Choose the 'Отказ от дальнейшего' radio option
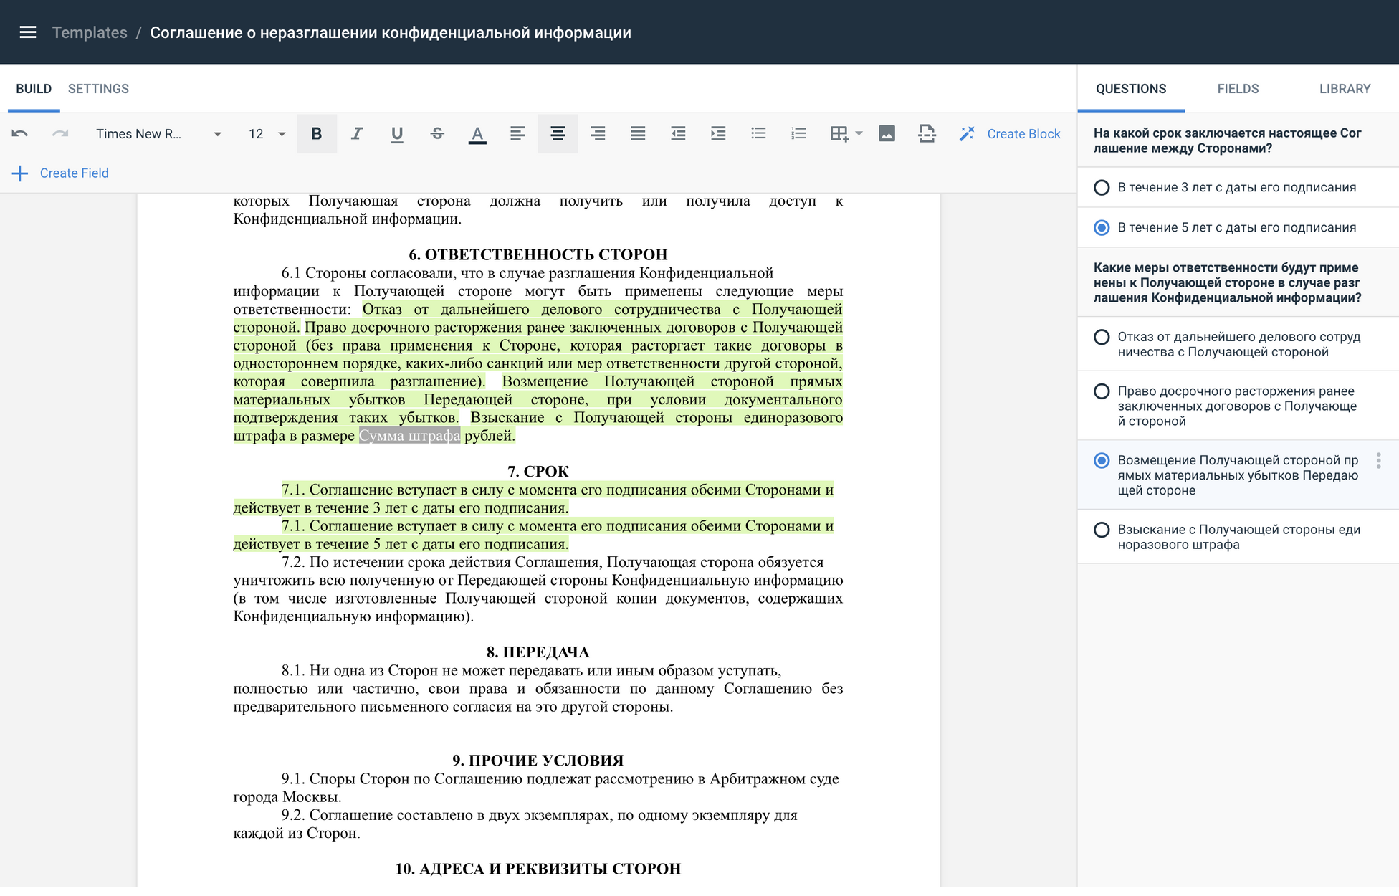 point(1102,338)
